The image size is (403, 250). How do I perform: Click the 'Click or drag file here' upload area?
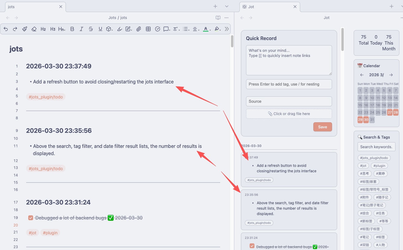[289, 114]
